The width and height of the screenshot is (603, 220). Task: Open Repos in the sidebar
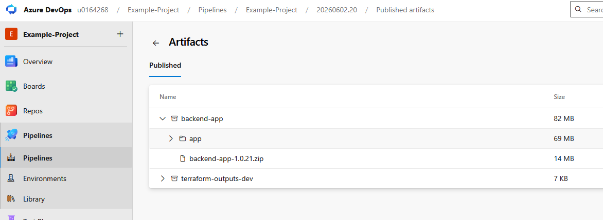(x=33, y=111)
